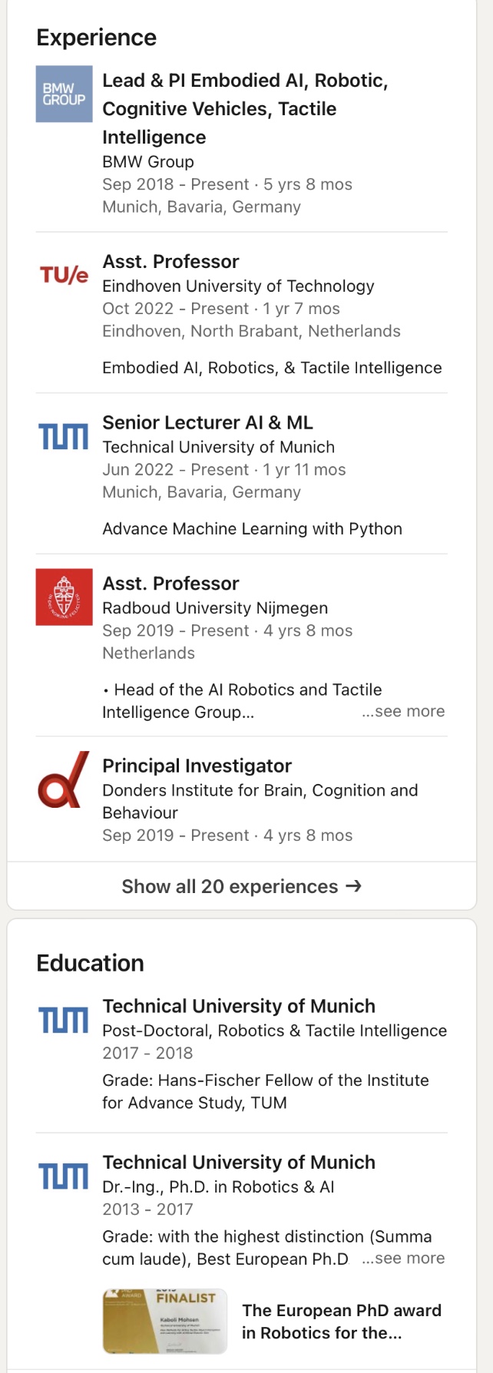Click the BMW Group company logo
The image size is (493, 1373).
click(x=64, y=94)
